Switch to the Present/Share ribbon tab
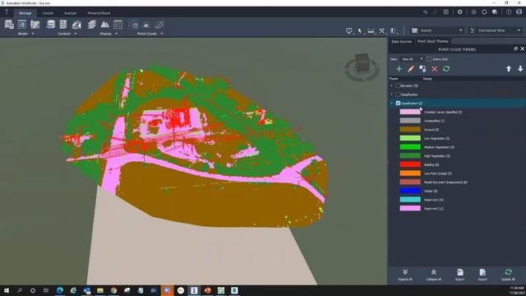Screen dimensions: 526x296 coord(99,13)
